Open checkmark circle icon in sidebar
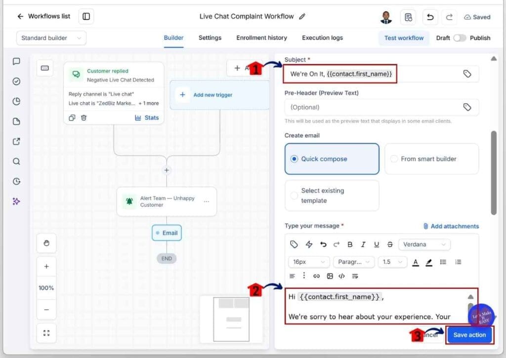Image resolution: width=506 pixels, height=358 pixels. (x=16, y=81)
